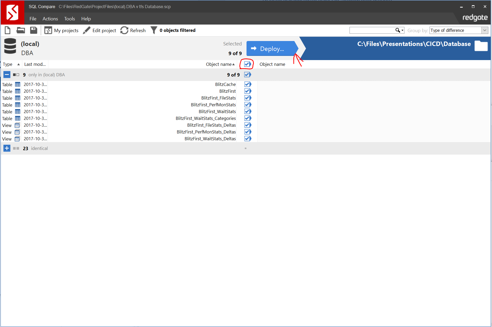
Task: Click the BlitzFirst_FileStats object name
Action: (x=219, y=98)
